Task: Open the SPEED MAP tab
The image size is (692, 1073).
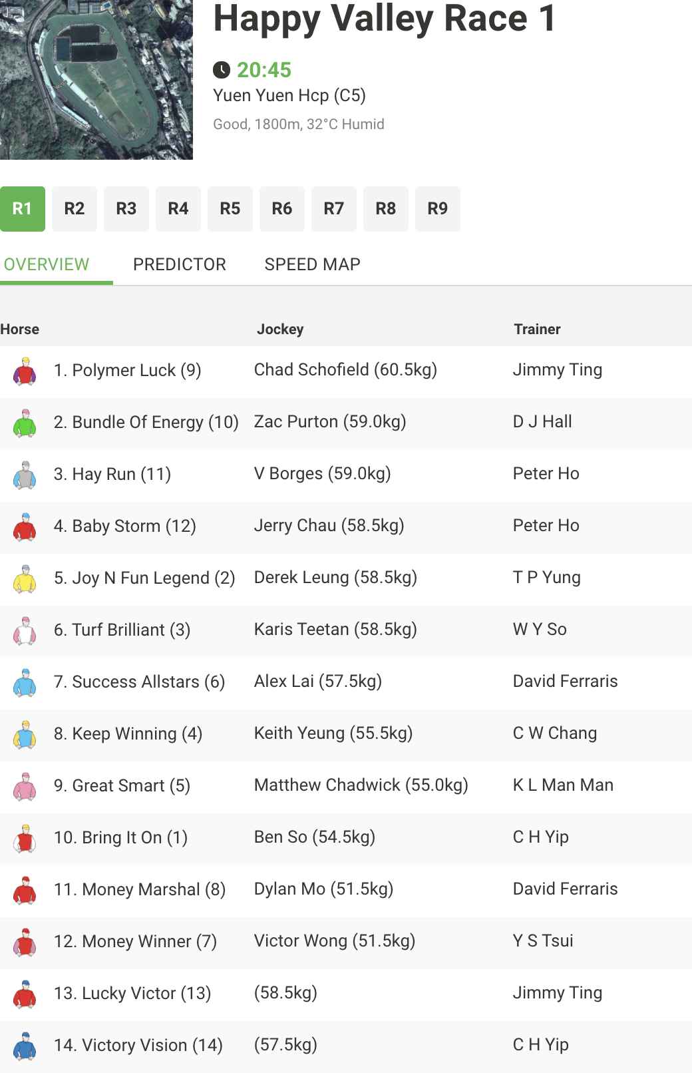Action: pos(313,264)
